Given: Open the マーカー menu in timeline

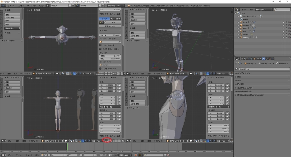Looking at the screenshot, I should (19, 155).
